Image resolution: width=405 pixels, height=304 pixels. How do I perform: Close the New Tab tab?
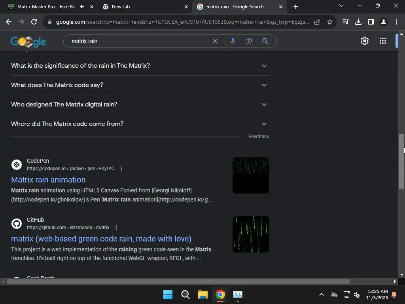(x=186, y=7)
